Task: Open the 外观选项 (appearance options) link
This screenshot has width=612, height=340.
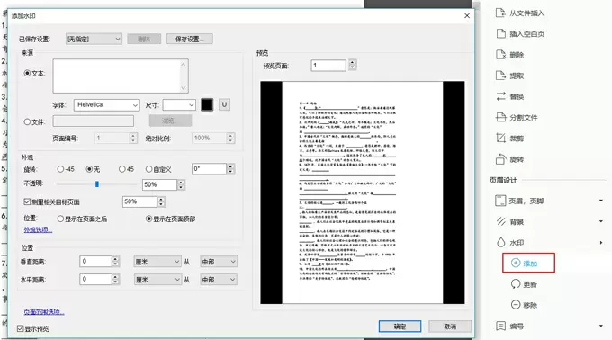Action: (x=38, y=229)
